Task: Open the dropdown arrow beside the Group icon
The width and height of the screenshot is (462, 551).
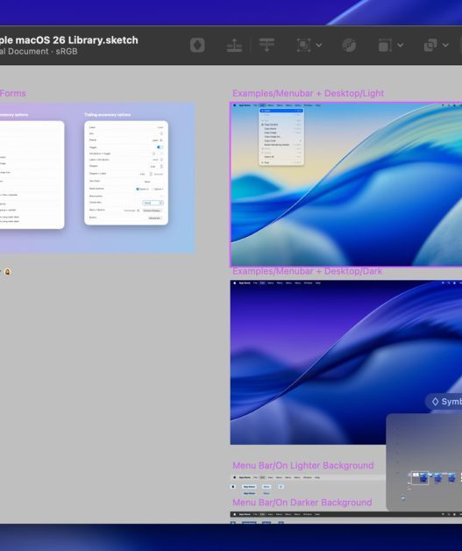Action: 319,45
